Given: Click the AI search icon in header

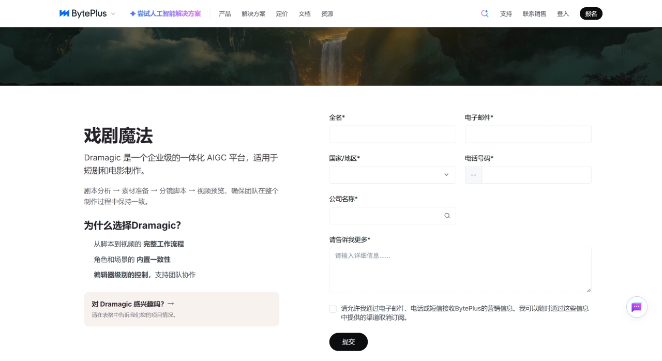Looking at the screenshot, I should [x=485, y=13].
